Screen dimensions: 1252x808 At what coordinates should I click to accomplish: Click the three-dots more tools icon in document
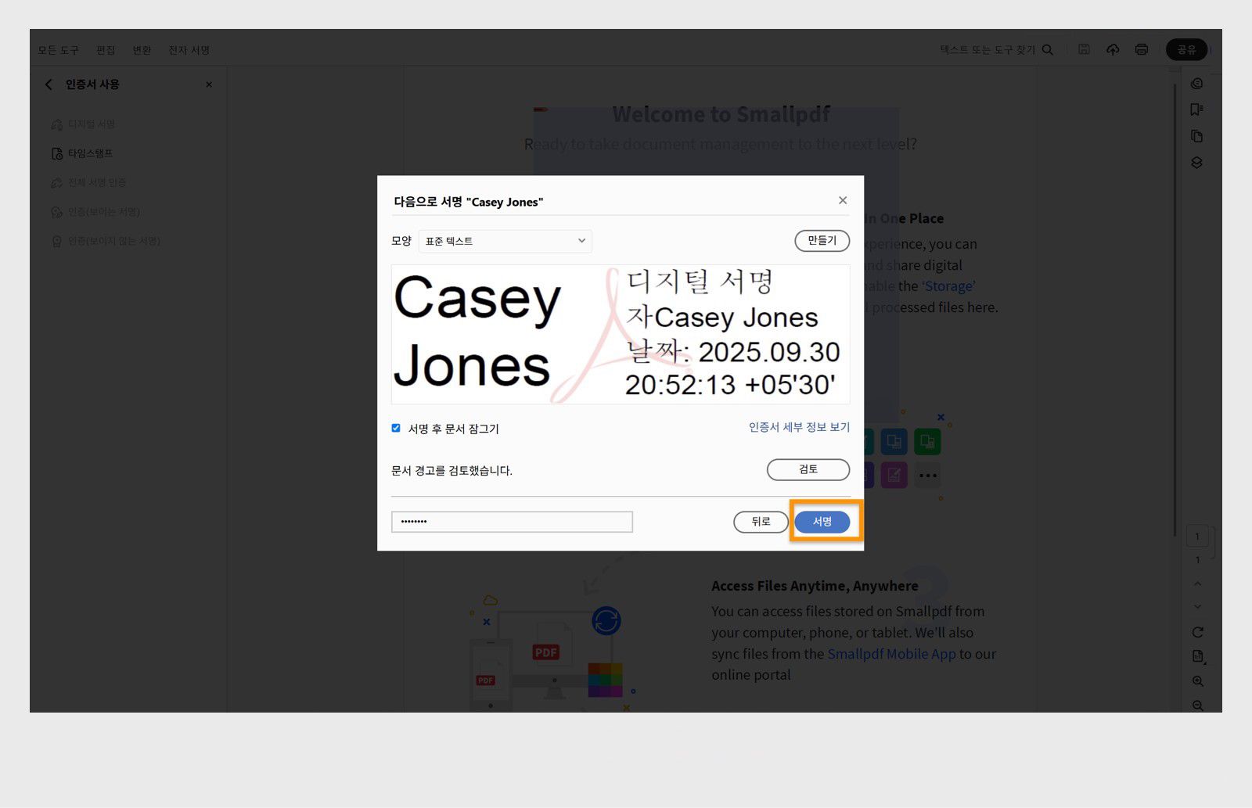point(927,475)
